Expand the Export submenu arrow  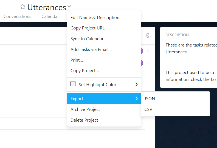[136, 98]
